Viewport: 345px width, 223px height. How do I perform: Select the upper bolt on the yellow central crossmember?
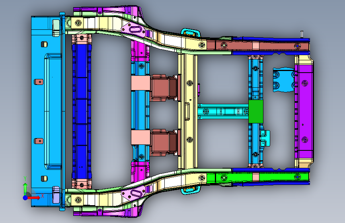[190, 83]
